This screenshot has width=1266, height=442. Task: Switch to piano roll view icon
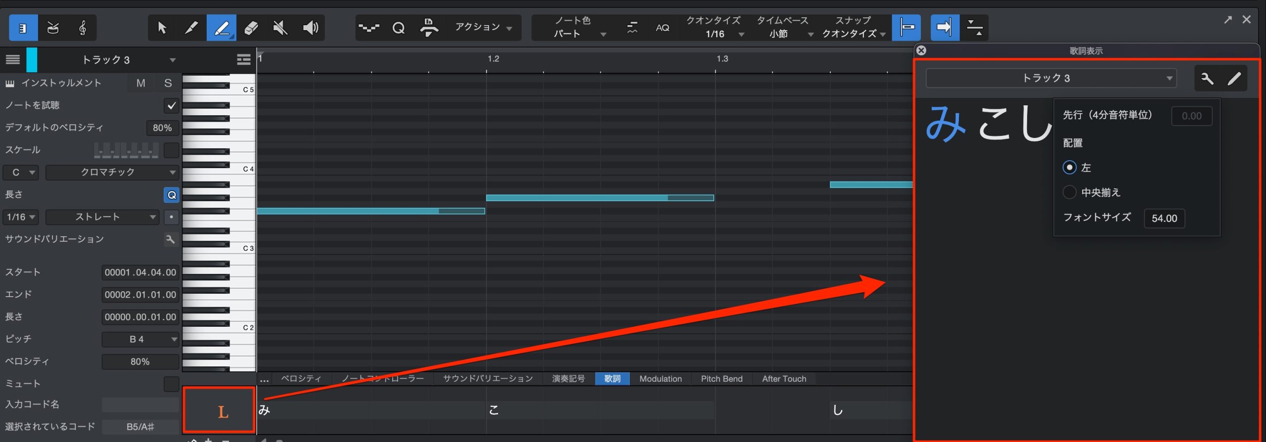coord(23,28)
